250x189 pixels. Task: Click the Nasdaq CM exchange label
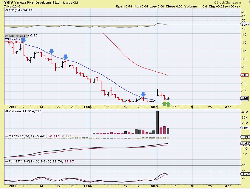point(70,3)
